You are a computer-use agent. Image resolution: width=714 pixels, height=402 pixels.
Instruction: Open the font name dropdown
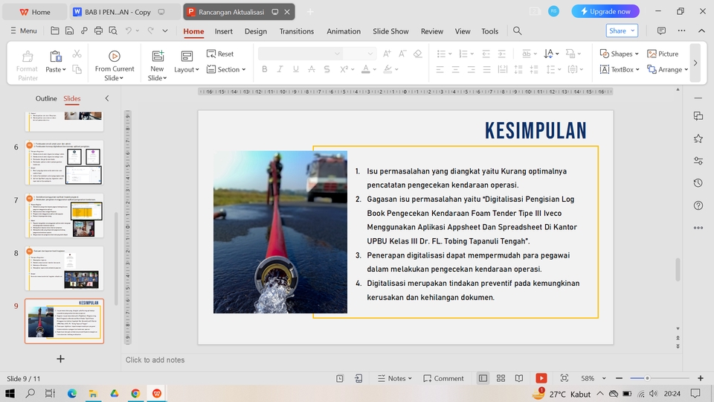(337, 54)
